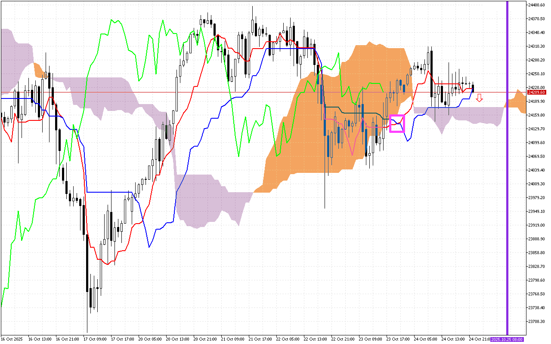
Task: Click the red down arrow signal marker
Action: coord(479,98)
